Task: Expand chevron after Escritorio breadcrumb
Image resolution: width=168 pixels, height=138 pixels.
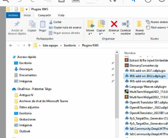Action: tap(79, 45)
